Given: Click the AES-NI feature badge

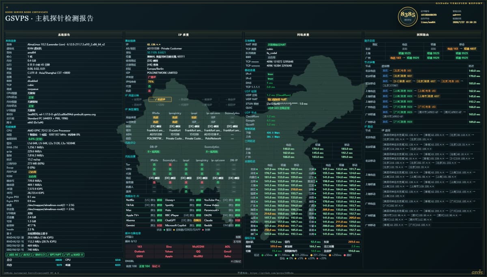Looking at the screenshot, I should point(12,255).
